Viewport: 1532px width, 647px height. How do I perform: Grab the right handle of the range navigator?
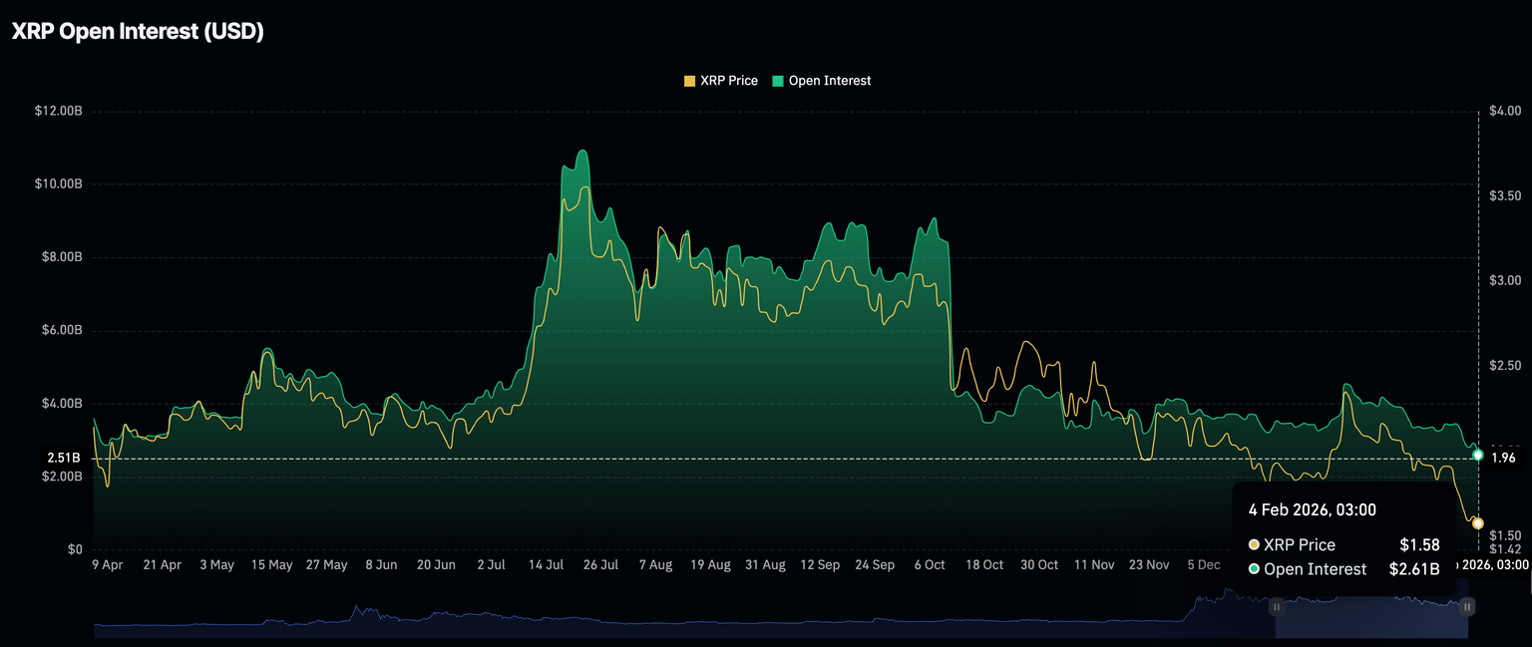(x=1467, y=606)
